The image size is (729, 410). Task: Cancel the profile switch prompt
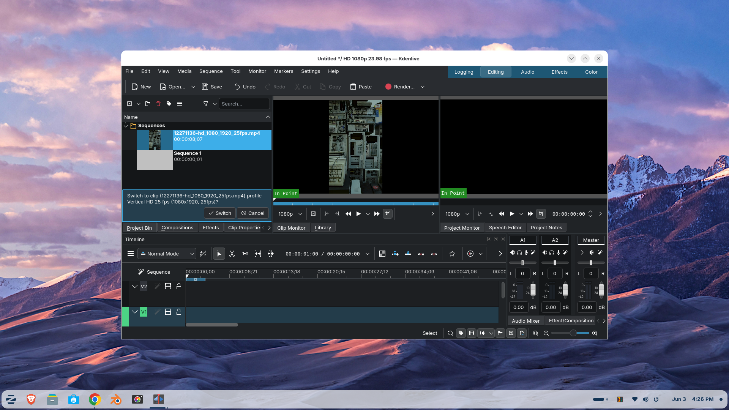point(253,213)
